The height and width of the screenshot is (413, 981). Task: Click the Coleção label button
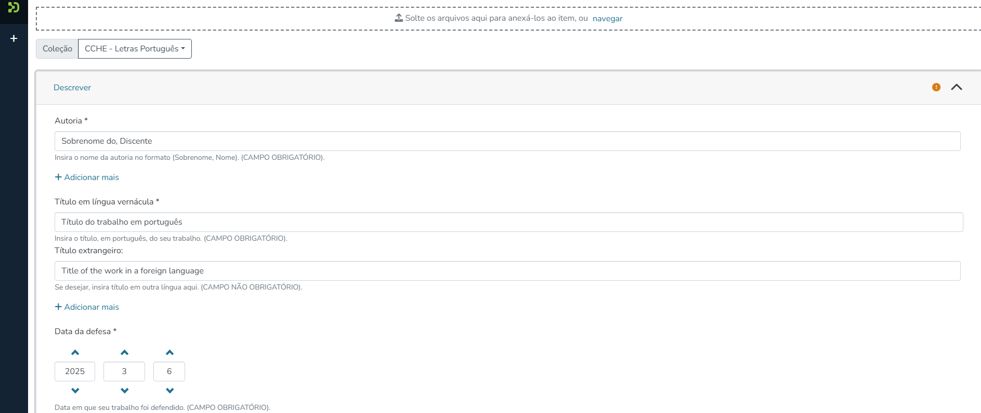(57, 49)
